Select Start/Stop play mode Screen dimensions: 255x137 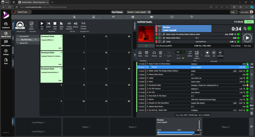pyautogui.click(x=55, y=25)
